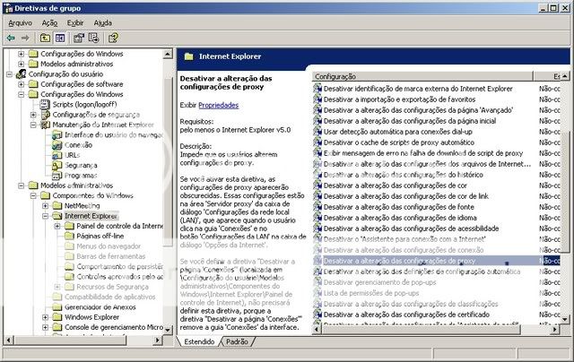
Task: Click the Gerenciador de Anexos folder icon
Action: [57, 307]
